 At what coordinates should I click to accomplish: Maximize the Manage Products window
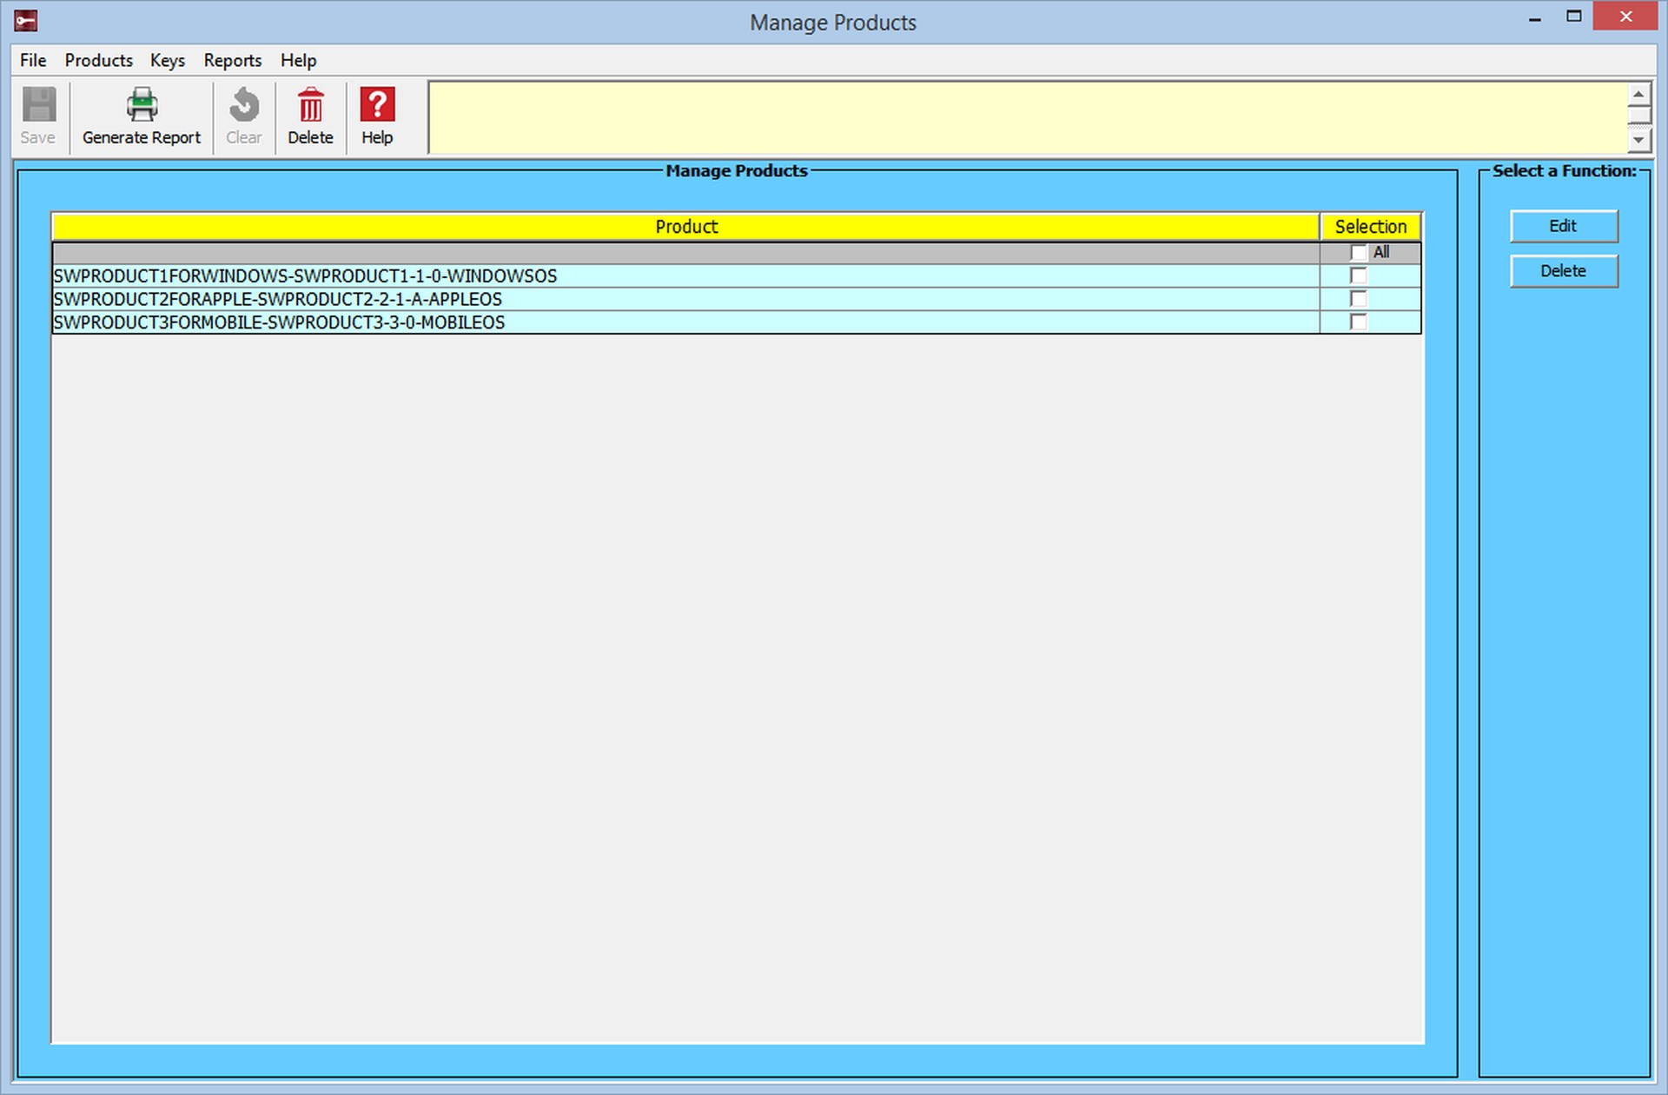tap(1574, 17)
